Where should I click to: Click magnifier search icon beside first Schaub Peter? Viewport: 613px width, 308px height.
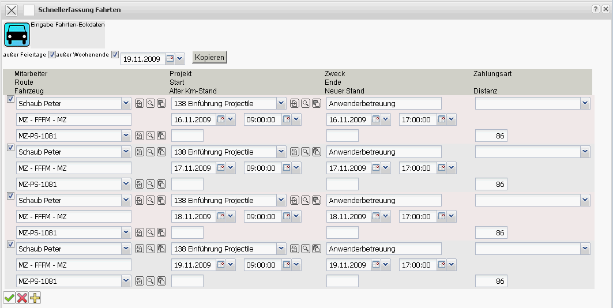(x=150, y=104)
